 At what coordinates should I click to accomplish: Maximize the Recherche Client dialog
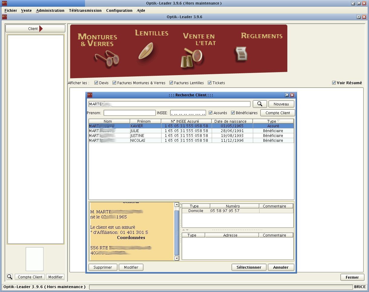(287, 95)
